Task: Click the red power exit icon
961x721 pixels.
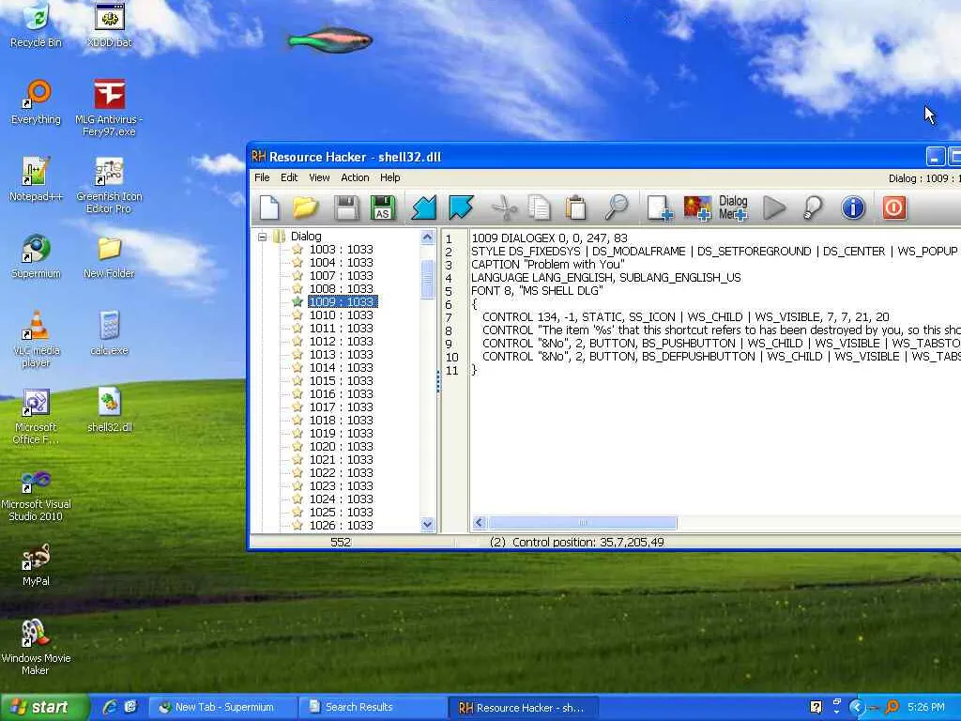Action: [894, 207]
